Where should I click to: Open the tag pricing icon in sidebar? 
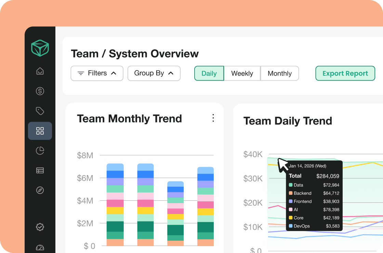(40, 111)
